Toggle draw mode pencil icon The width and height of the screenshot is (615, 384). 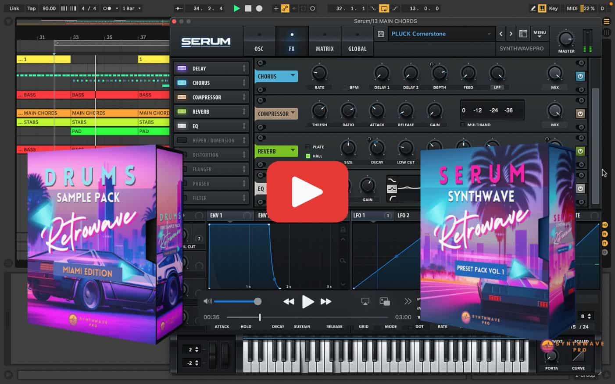tap(533, 8)
